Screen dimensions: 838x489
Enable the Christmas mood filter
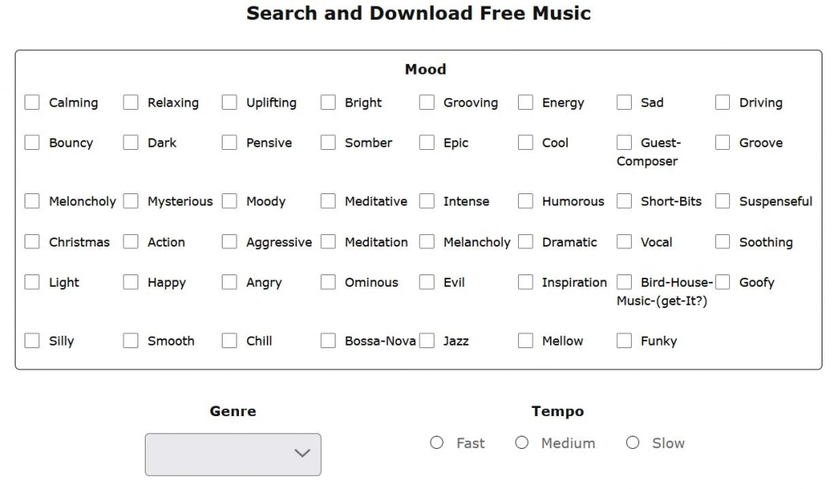pos(32,242)
